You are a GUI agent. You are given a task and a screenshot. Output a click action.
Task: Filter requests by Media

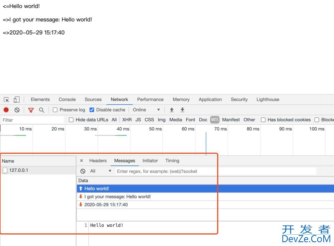pyautogui.click(x=176, y=120)
